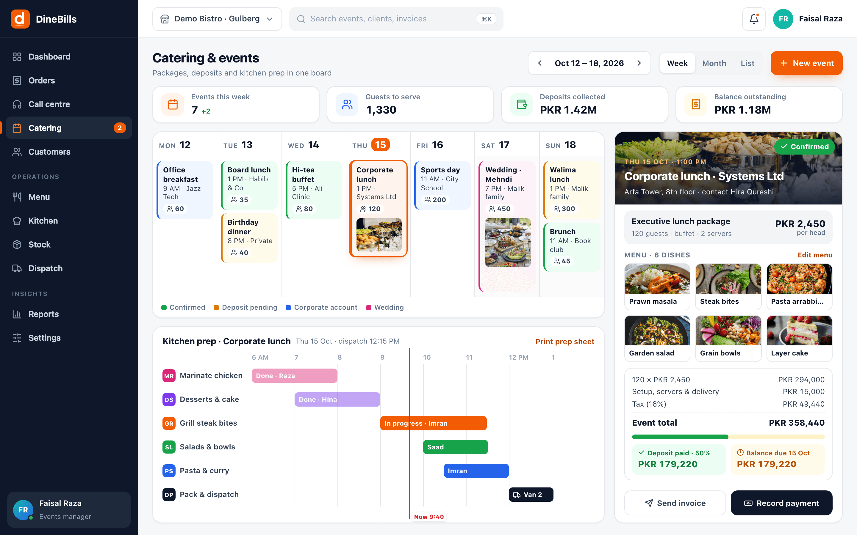
Task: Click the Done · Raza timeline bar
Action: (294, 376)
